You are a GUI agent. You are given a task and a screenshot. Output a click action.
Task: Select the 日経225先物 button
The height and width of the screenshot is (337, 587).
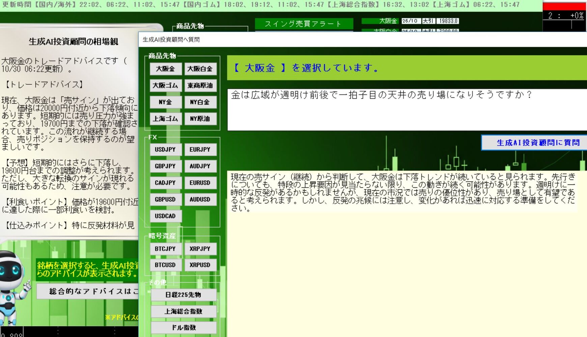tap(184, 295)
